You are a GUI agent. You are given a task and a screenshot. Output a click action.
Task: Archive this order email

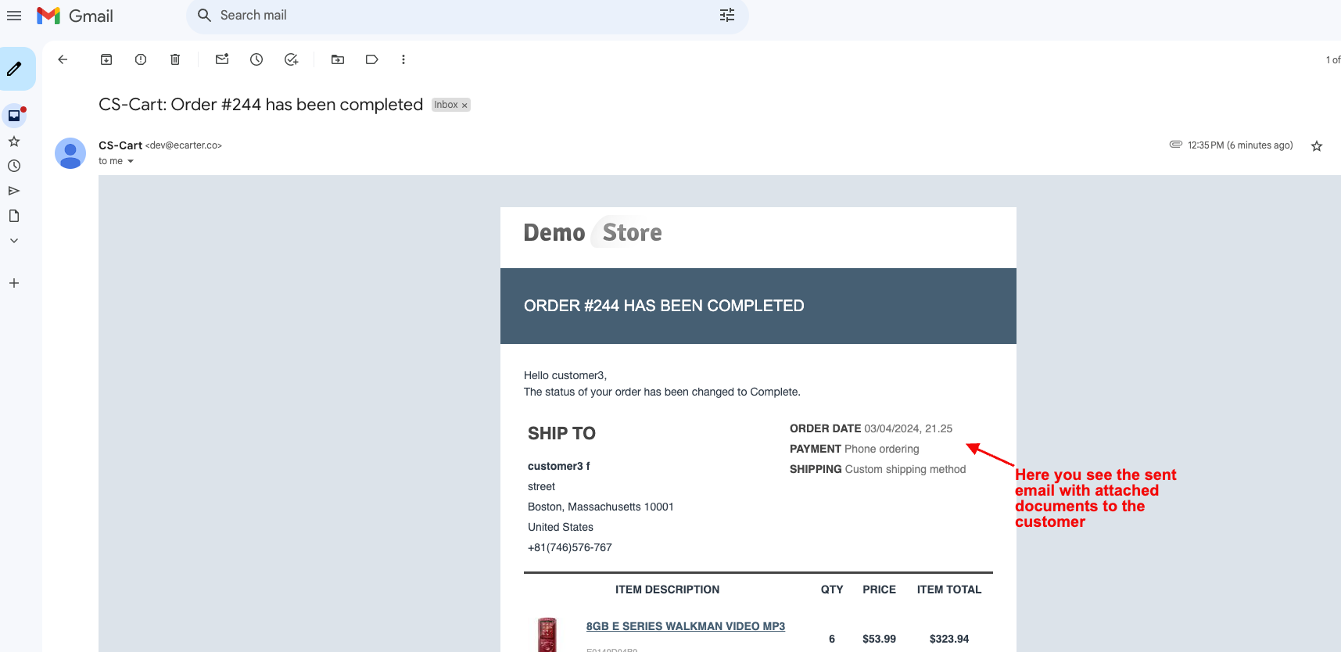(x=106, y=59)
